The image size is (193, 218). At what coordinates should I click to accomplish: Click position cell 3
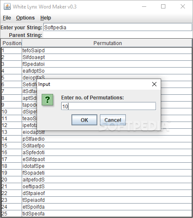[x=11, y=64]
